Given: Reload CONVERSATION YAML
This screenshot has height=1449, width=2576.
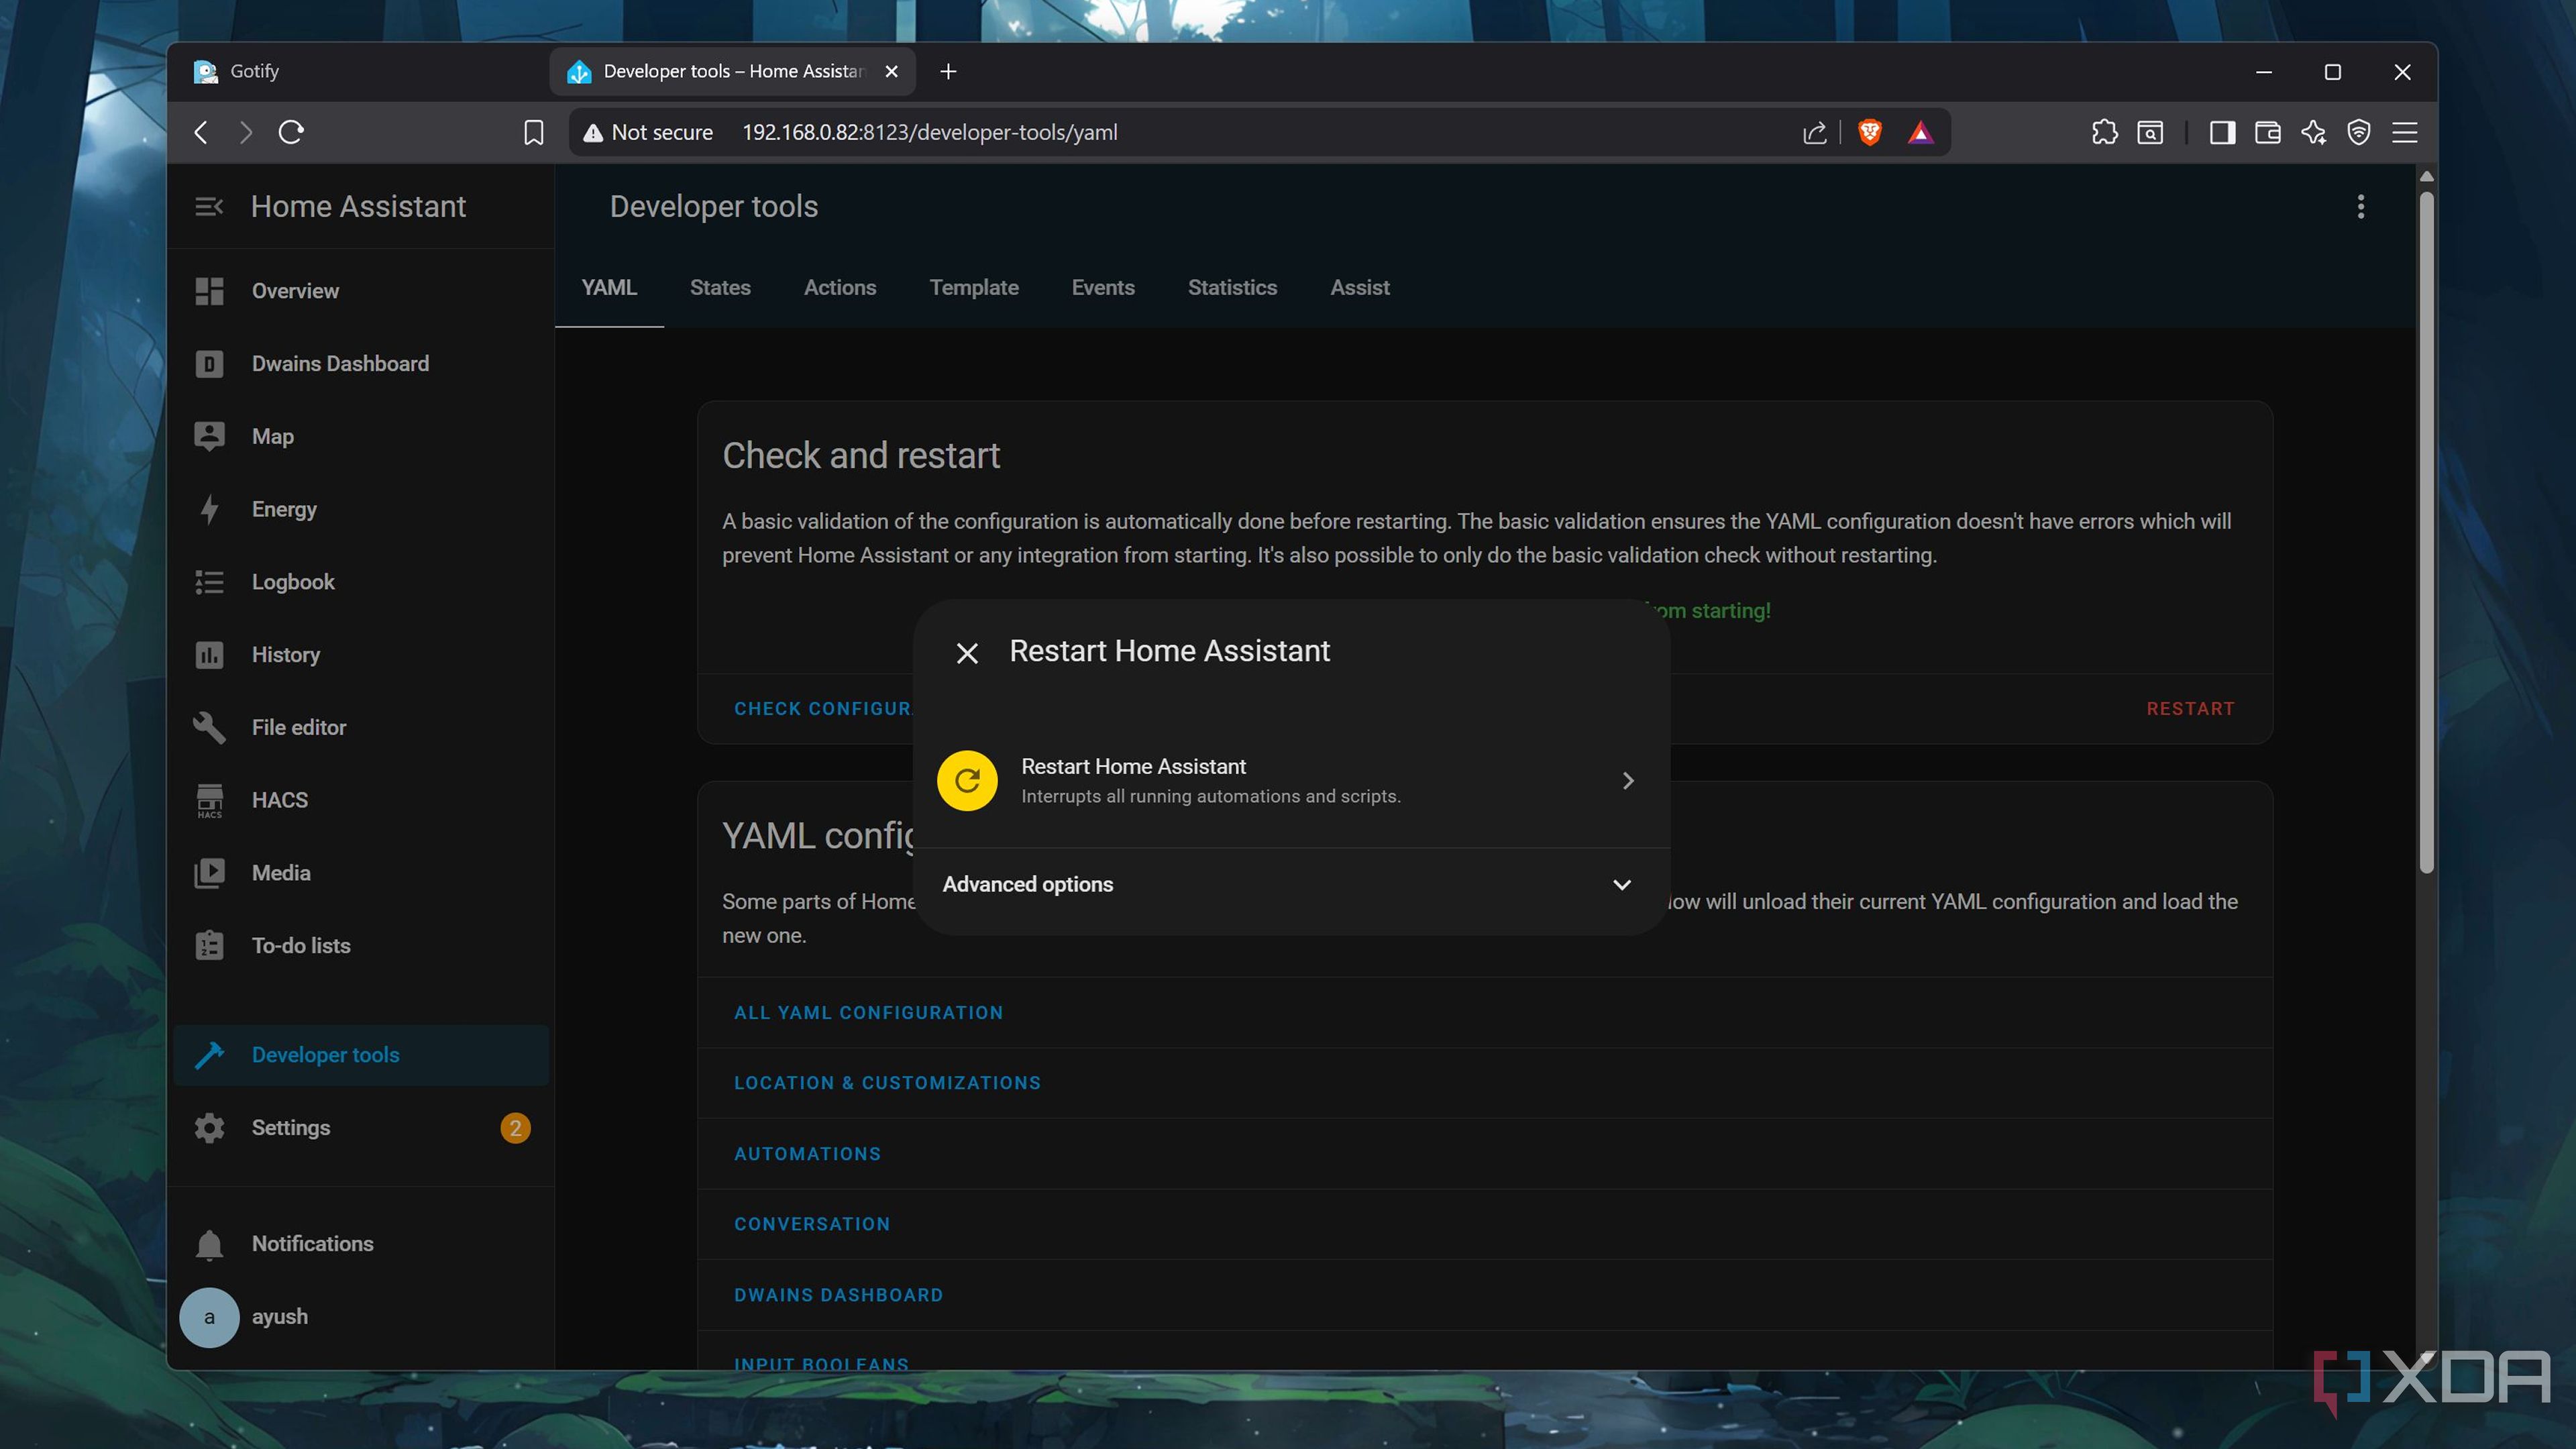Looking at the screenshot, I should point(811,1224).
